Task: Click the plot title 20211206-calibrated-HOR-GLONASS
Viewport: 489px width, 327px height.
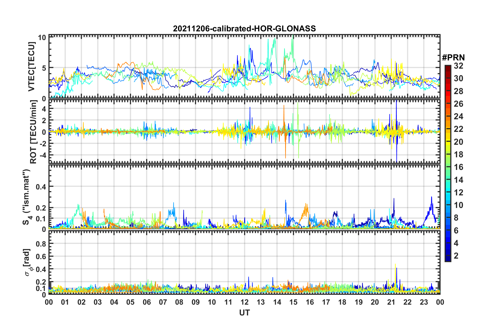Action: pos(244,29)
